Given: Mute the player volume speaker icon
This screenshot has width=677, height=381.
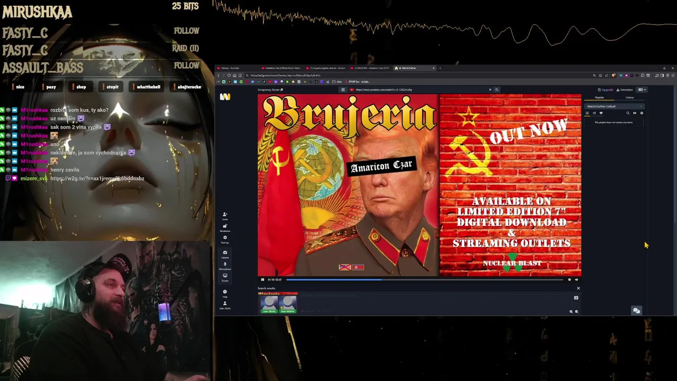Looking at the screenshot, I should tap(577, 279).
